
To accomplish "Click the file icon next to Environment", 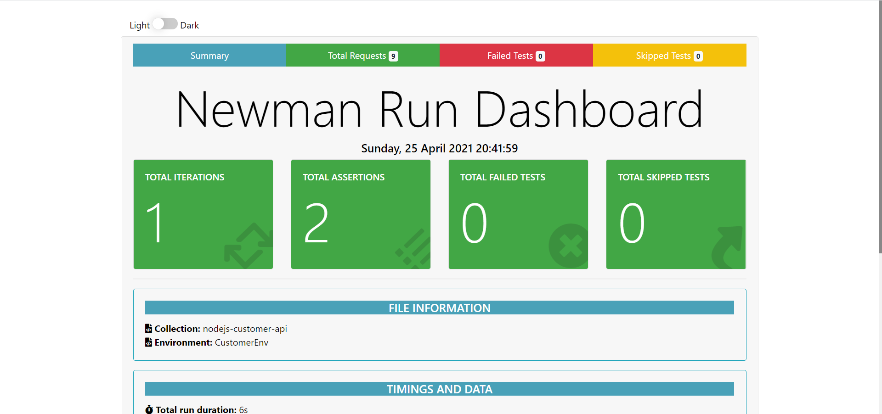I will 148,342.
